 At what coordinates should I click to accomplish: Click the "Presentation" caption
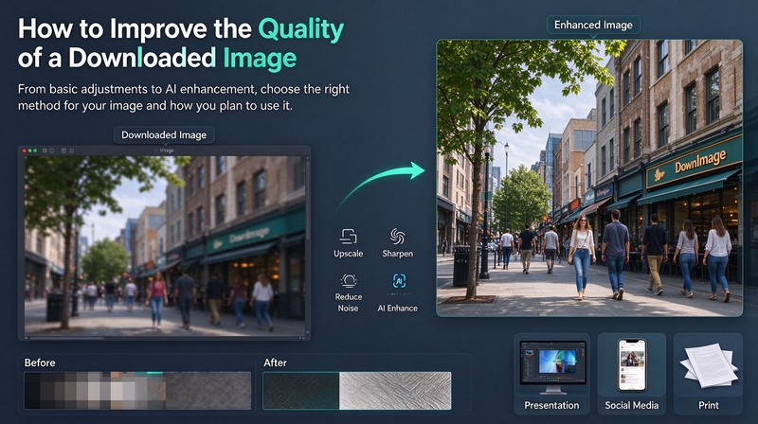coord(551,406)
